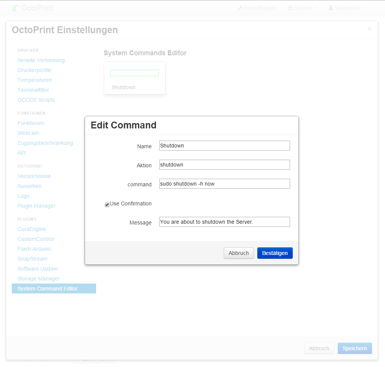Open Serielle Verbindung settings
The height and width of the screenshot is (367, 385).
tap(41, 60)
